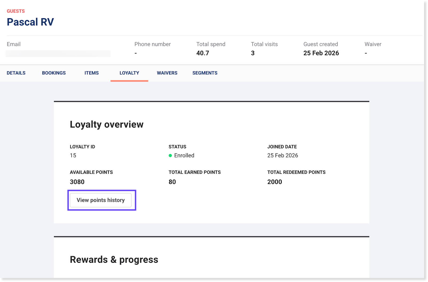Click the Total redeemed points value 2000
This screenshot has width=428, height=282.
coord(274,182)
